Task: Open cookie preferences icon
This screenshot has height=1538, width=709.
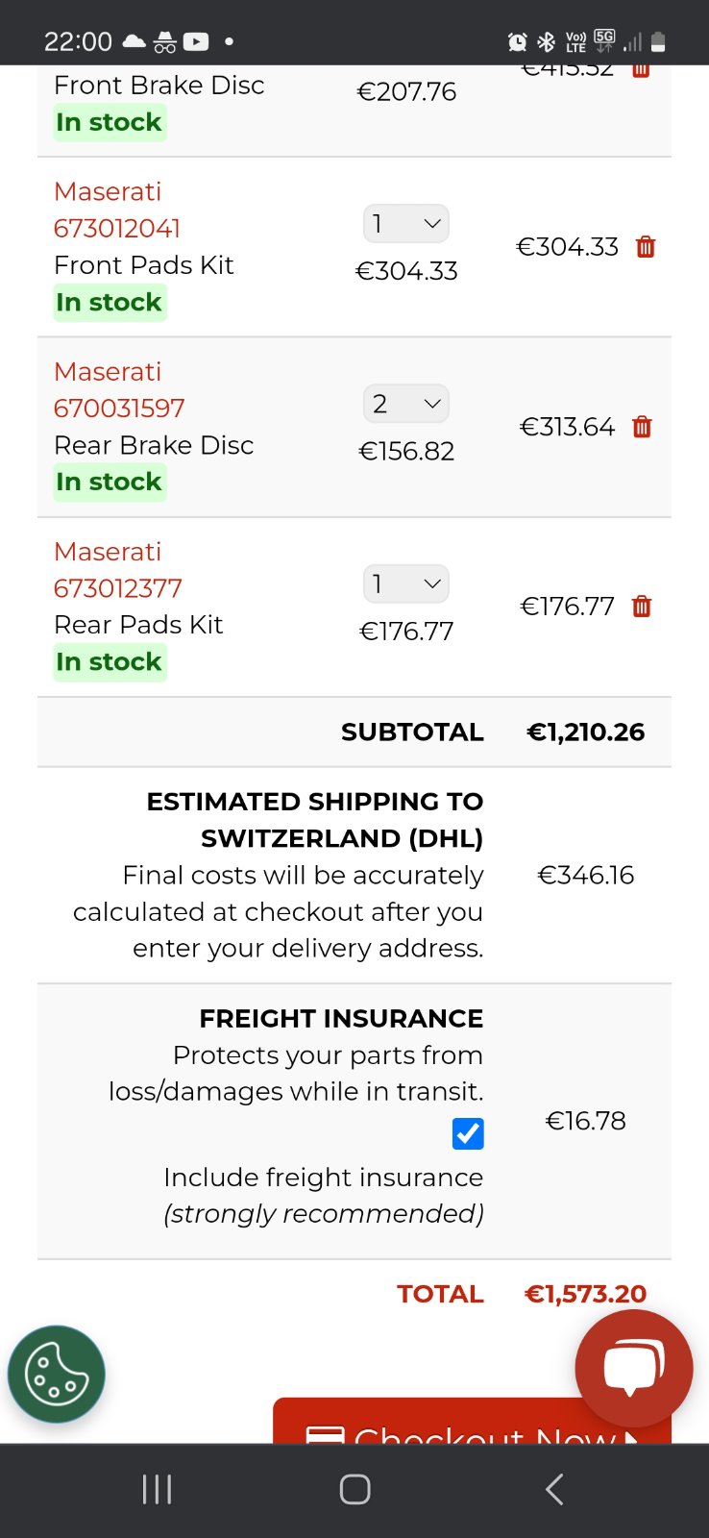Action: point(57,1374)
